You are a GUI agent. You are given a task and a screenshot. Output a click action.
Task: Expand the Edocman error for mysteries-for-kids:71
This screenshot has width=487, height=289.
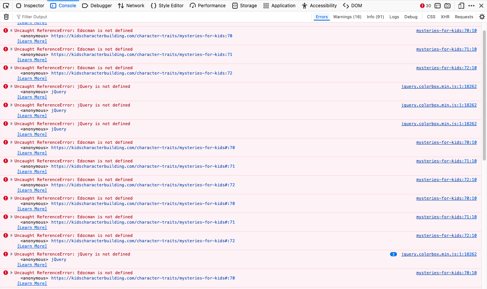point(12,49)
